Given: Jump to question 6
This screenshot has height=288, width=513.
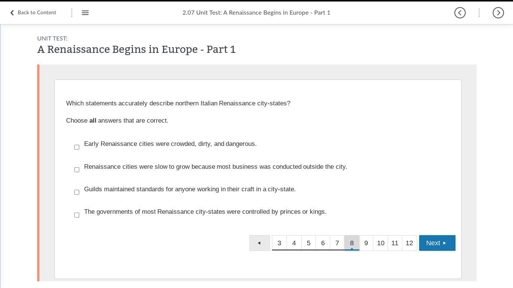Looking at the screenshot, I should (x=323, y=243).
